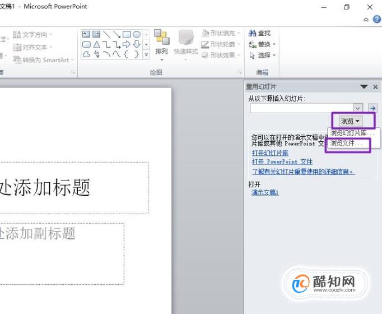Click the 打开 PowerPoint 文件 link
The image size is (382, 314).
tap(282, 161)
